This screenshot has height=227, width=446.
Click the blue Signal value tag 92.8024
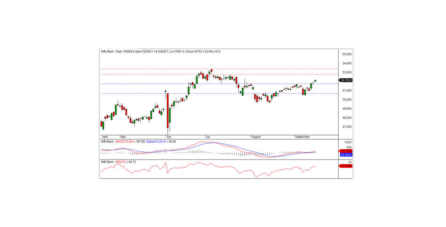346,155
